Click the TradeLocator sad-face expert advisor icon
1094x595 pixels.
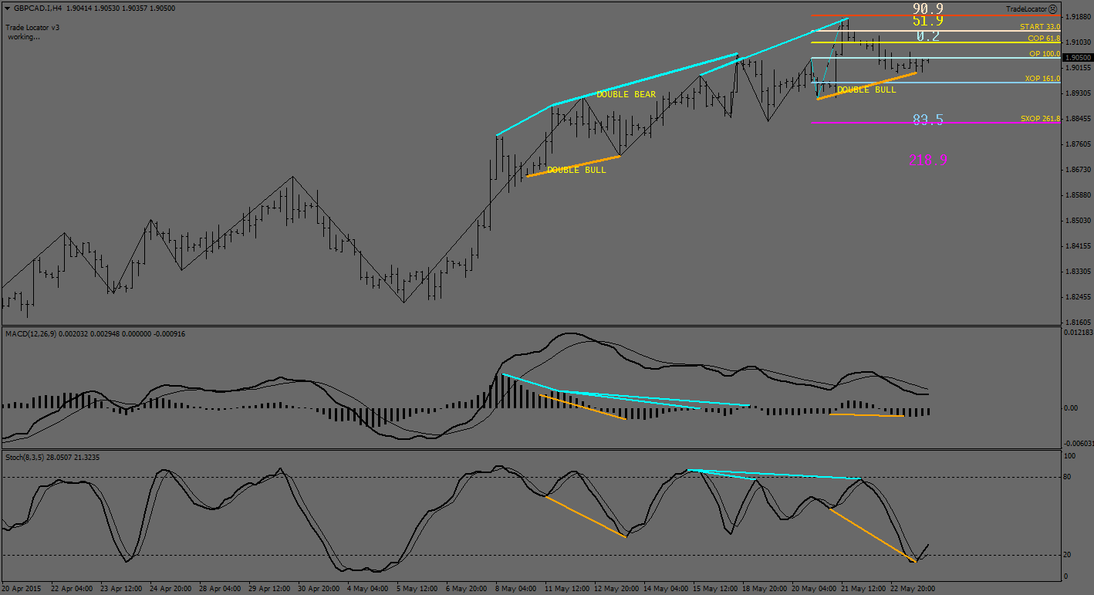1053,9
